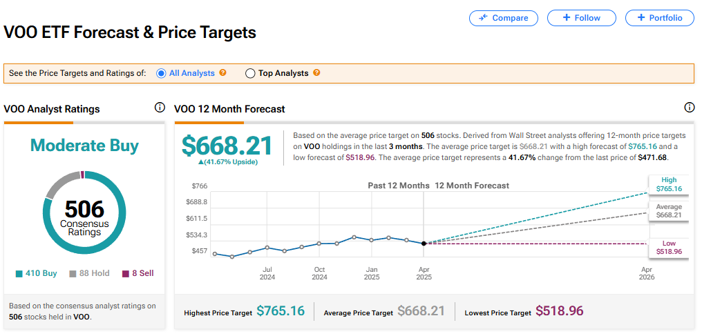The image size is (702, 336).
Task: Click the Low $518.96 forecast label
Action: click(668, 248)
